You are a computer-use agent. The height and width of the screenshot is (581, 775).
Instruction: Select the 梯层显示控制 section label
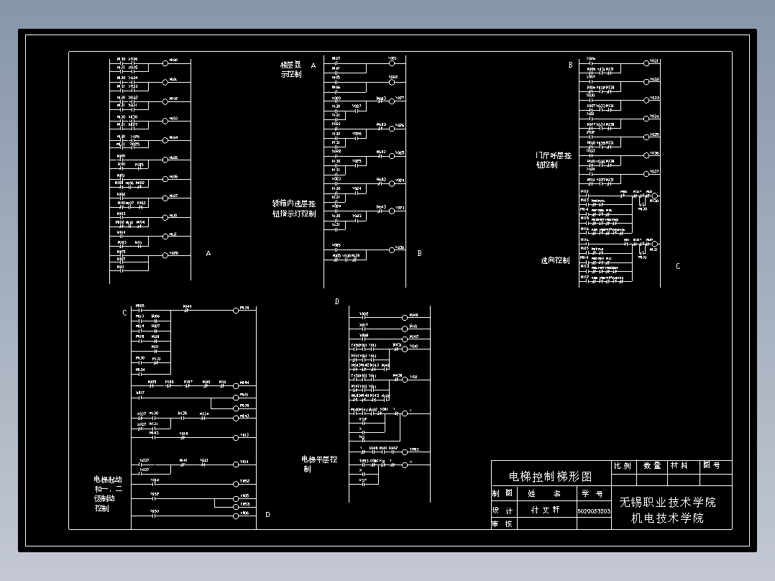pos(291,69)
